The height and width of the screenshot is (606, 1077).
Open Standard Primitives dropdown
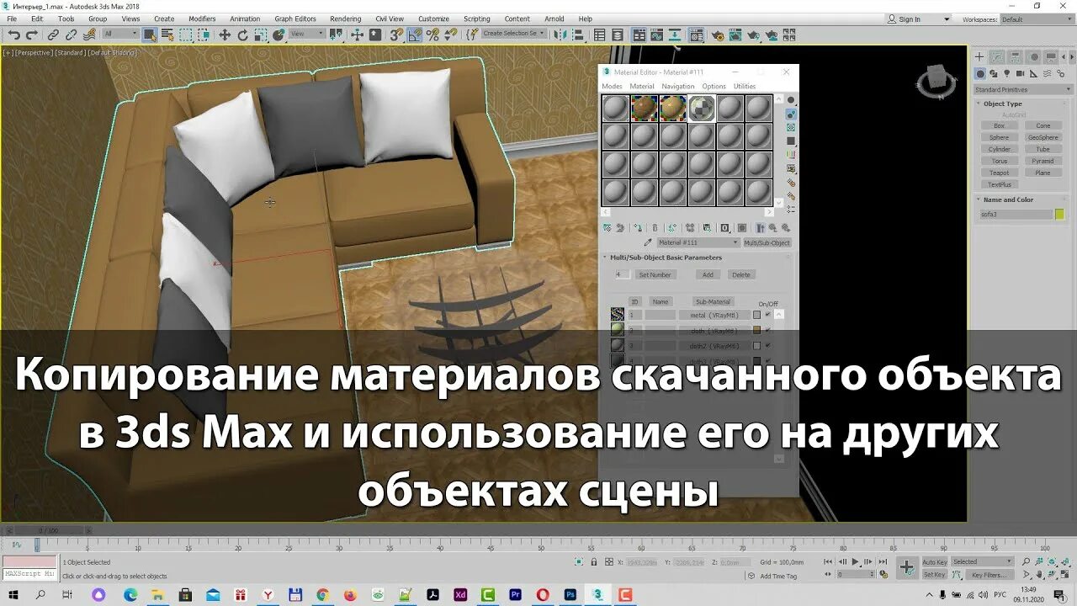(x=1023, y=89)
